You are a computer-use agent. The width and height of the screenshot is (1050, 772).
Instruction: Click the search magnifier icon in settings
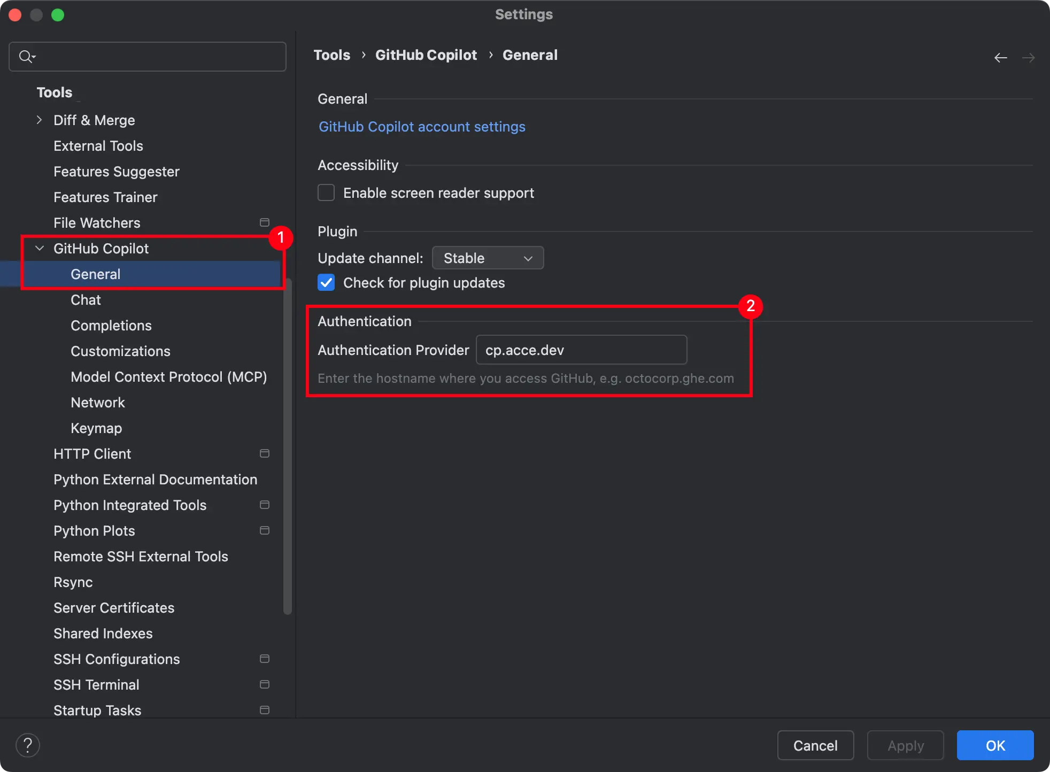26,57
